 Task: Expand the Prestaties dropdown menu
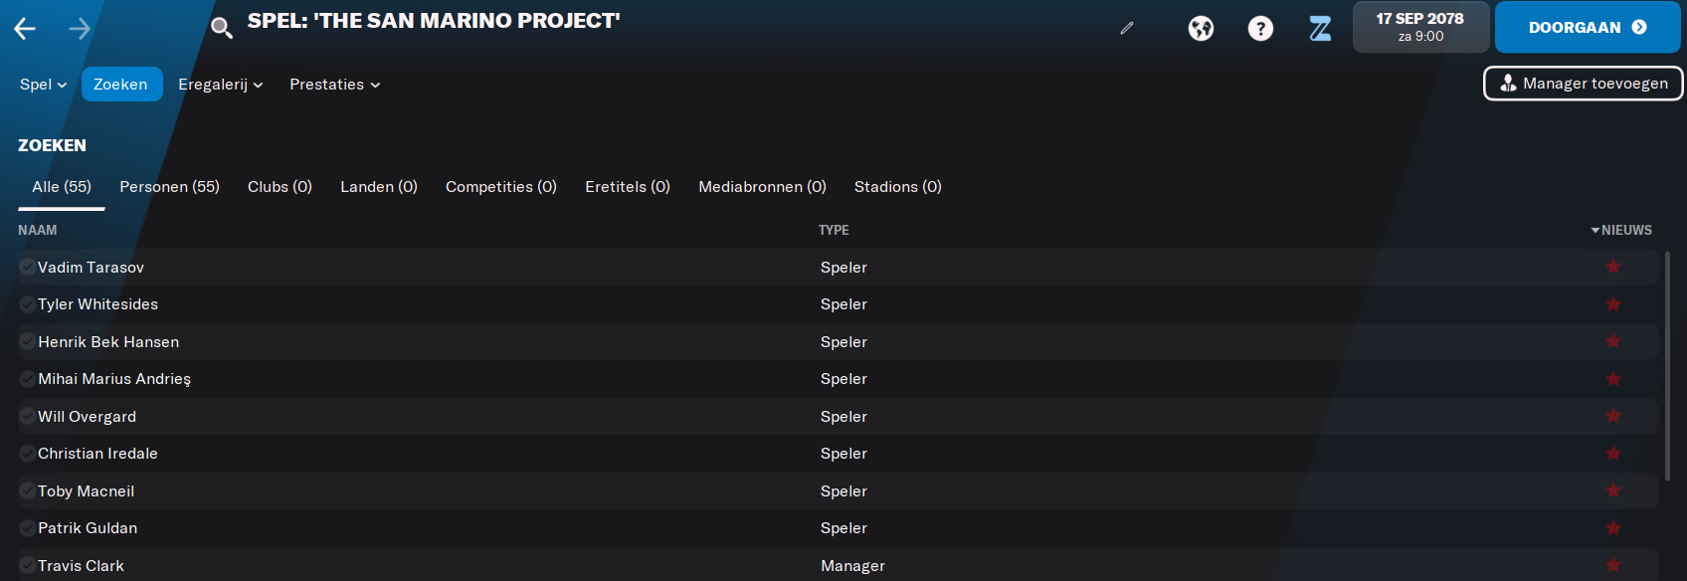(335, 85)
